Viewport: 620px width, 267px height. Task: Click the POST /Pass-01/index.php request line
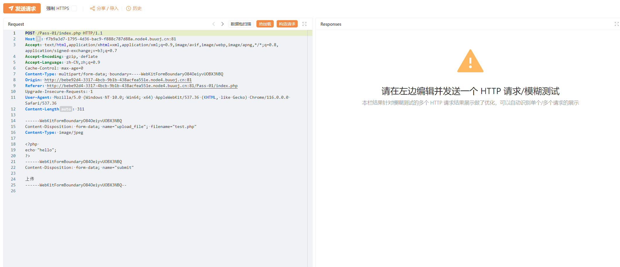(x=64, y=33)
